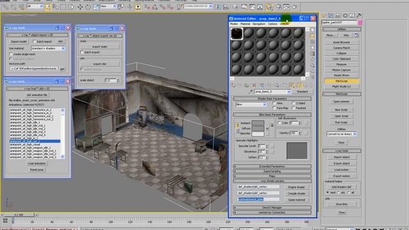
Task: Click the Get animation file button
Action: coord(37,95)
